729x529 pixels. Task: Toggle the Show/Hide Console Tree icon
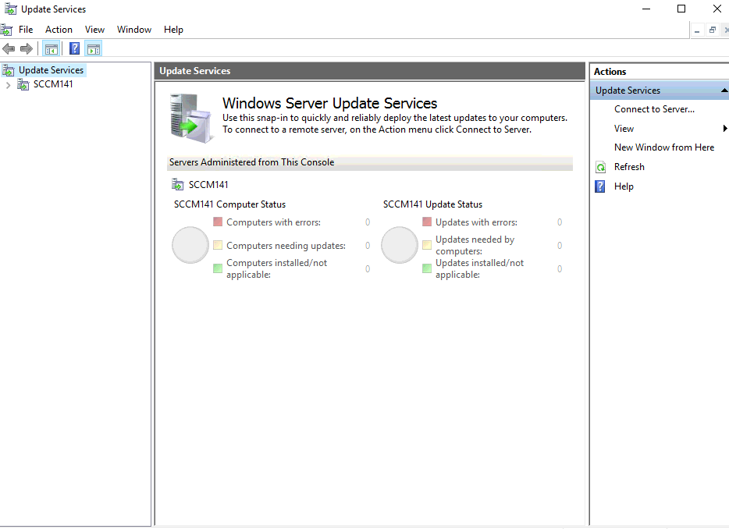click(x=52, y=49)
